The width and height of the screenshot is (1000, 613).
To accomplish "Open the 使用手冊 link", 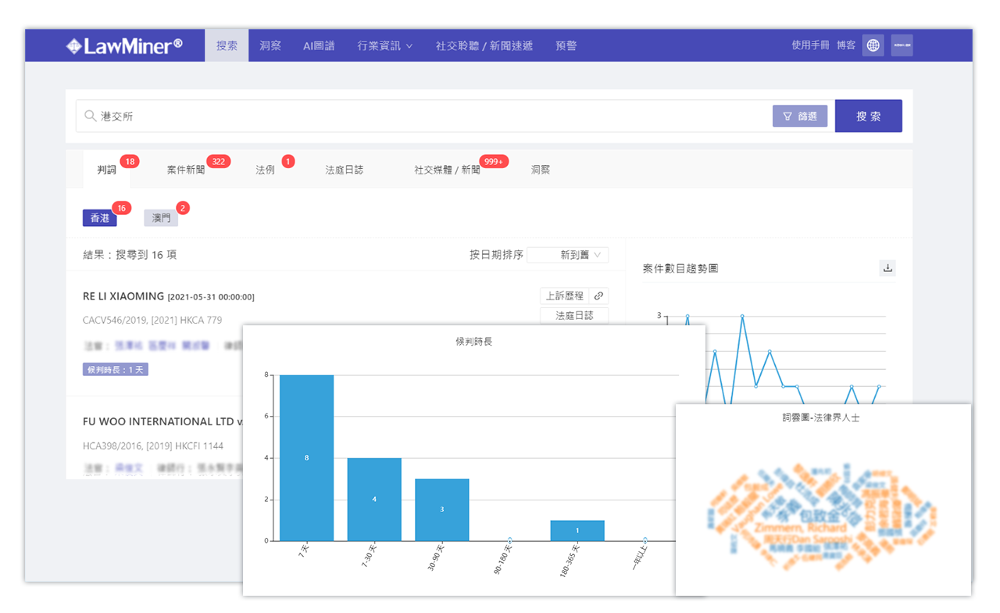I will tap(810, 45).
